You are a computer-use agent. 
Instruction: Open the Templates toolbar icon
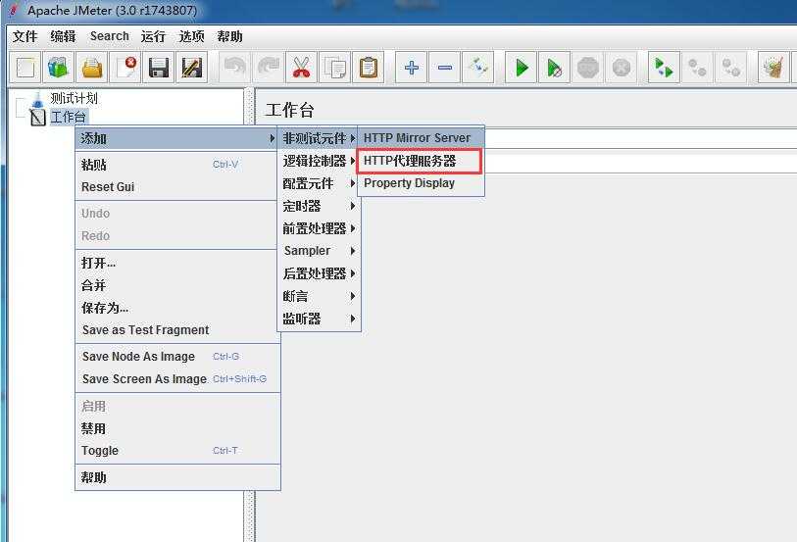coord(58,67)
